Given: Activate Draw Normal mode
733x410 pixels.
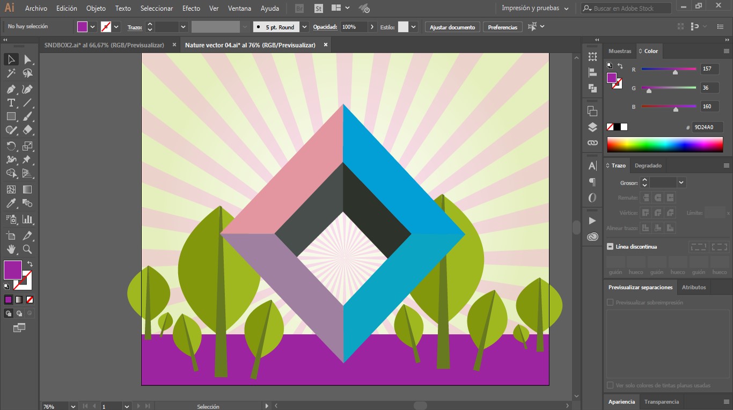Looking at the screenshot, I should point(9,313).
